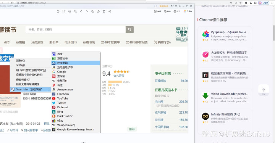
Task: Choose Amazon.com in the search submenu
Action: (x=76, y=90)
